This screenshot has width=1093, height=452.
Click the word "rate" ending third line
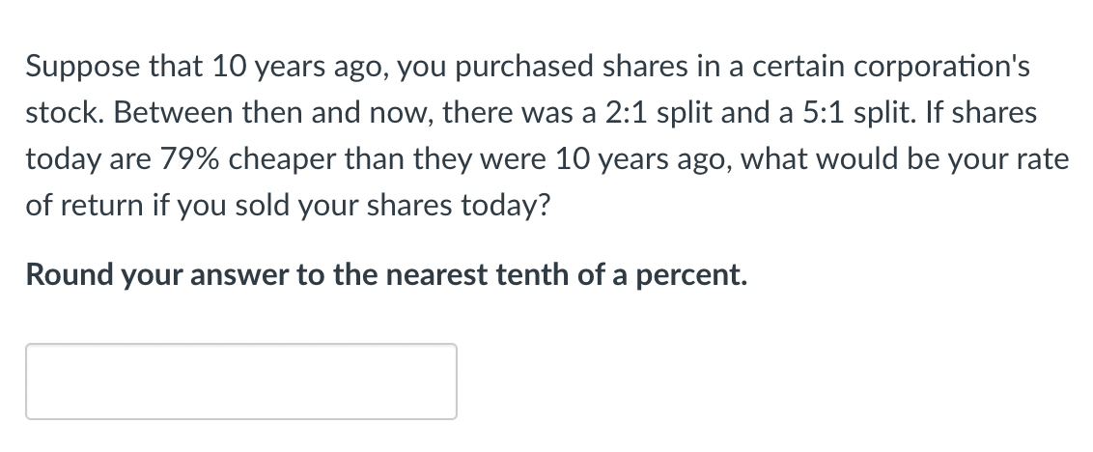(1046, 159)
